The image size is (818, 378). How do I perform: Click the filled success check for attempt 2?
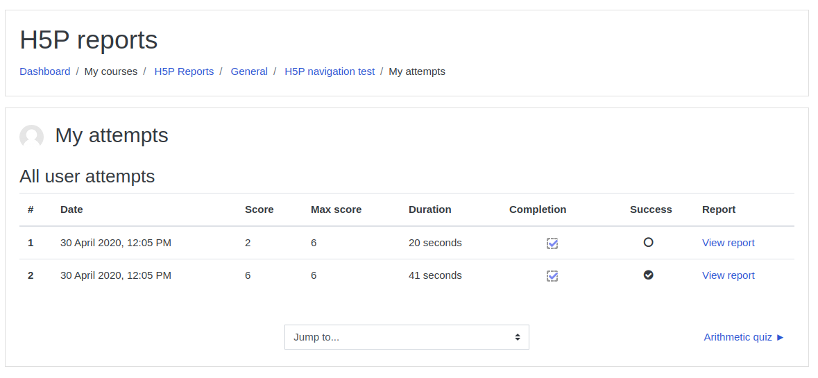648,275
